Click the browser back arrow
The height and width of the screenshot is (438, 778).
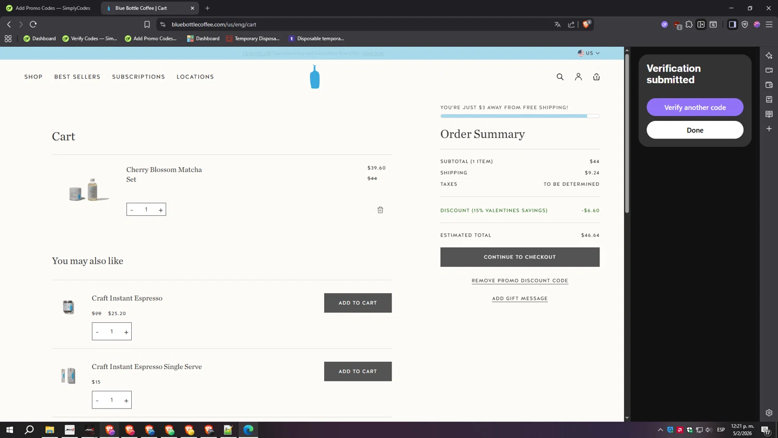[x=9, y=24]
